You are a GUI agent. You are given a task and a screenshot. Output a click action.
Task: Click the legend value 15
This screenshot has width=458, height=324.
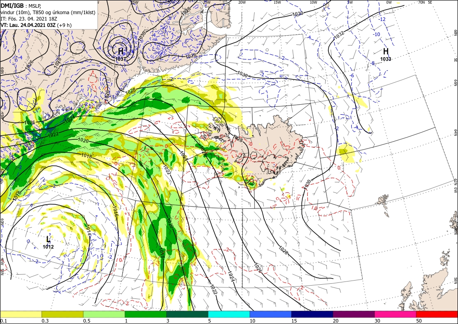point(294,321)
